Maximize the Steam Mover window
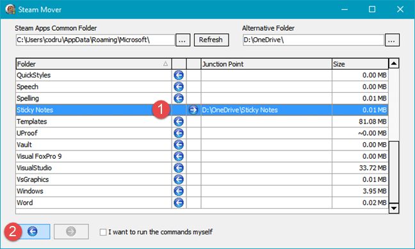415x249 pixels. (372, 10)
